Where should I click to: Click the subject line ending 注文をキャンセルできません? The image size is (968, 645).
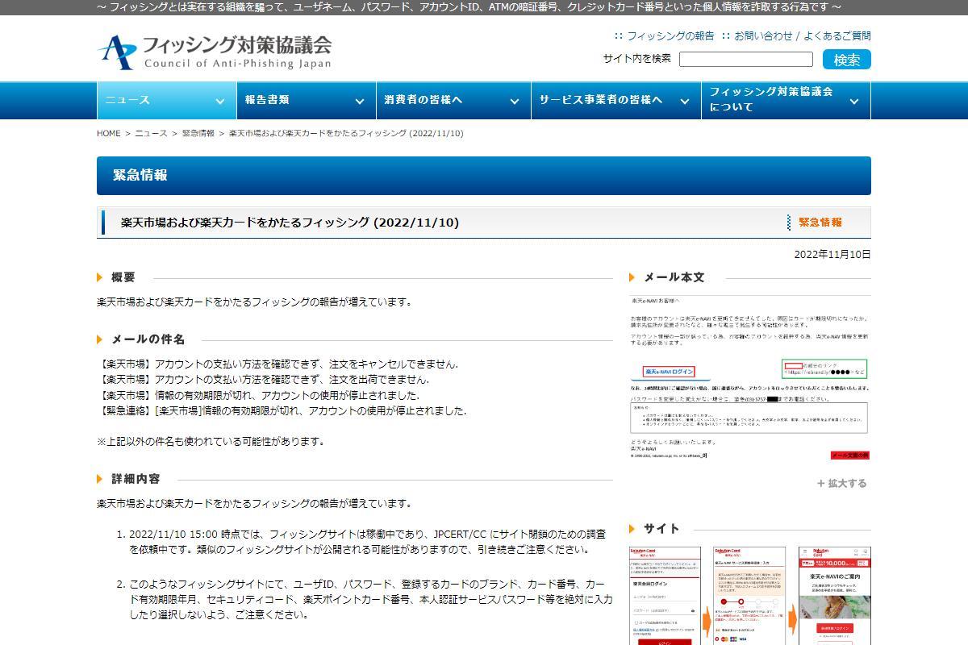pos(277,364)
